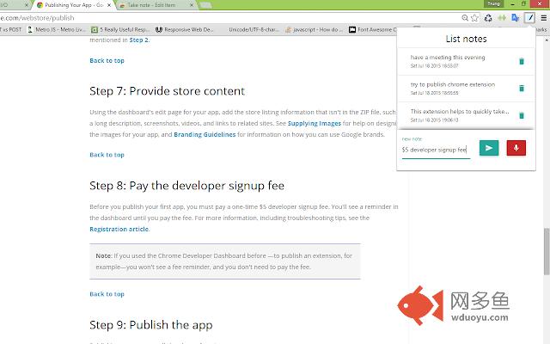The height and width of the screenshot is (344, 550).
Task: Click the note-taking extension icon in toolbar
Action: [x=533, y=17]
